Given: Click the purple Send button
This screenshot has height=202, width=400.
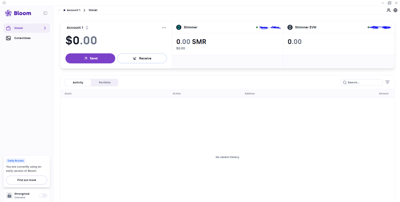Looking at the screenshot, I should tap(90, 58).
